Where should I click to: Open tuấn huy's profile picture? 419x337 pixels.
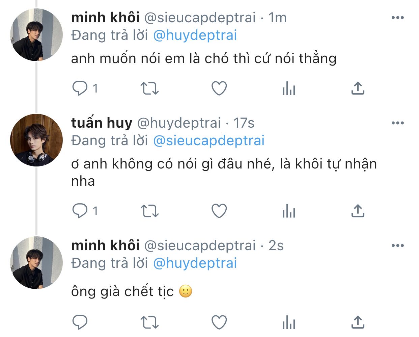click(36, 140)
